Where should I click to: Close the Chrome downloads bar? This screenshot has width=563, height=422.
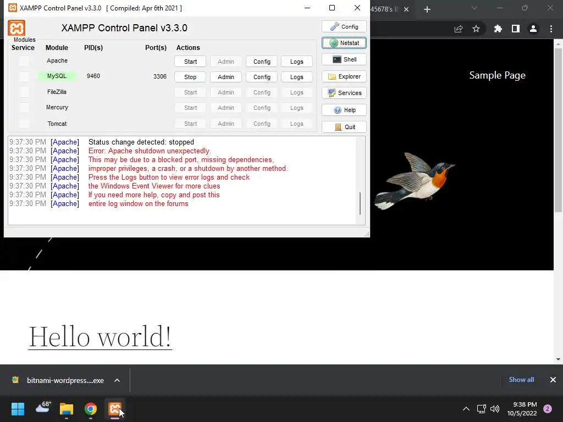click(x=553, y=380)
